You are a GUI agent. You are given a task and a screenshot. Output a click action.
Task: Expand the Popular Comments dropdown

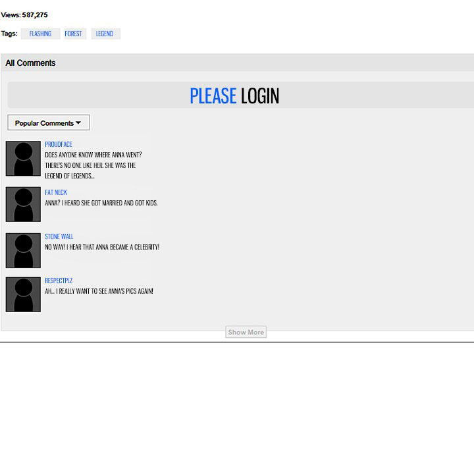click(48, 123)
